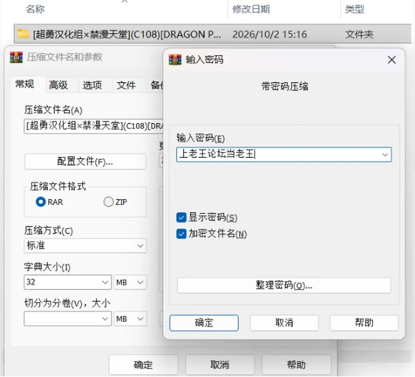Close the 输入密码 dialog
415x377 pixels.
click(x=392, y=60)
